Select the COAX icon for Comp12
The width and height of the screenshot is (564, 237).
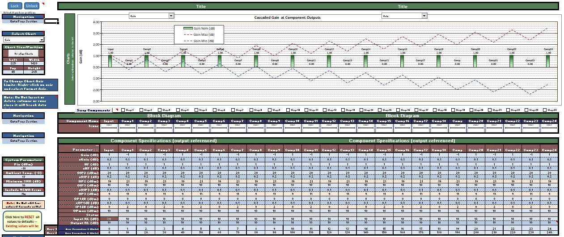pos(329,127)
